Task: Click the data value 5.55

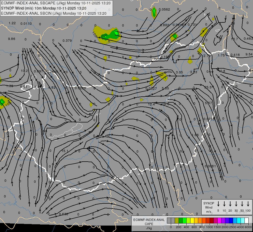Action: tap(165, 88)
